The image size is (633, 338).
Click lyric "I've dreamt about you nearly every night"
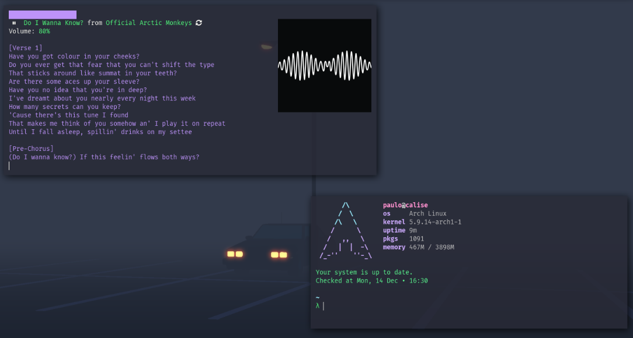click(102, 98)
